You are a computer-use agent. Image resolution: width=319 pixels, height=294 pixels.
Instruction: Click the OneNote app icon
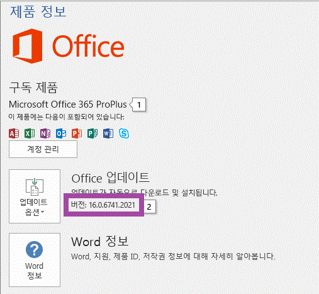pyautogui.click(x=45, y=133)
